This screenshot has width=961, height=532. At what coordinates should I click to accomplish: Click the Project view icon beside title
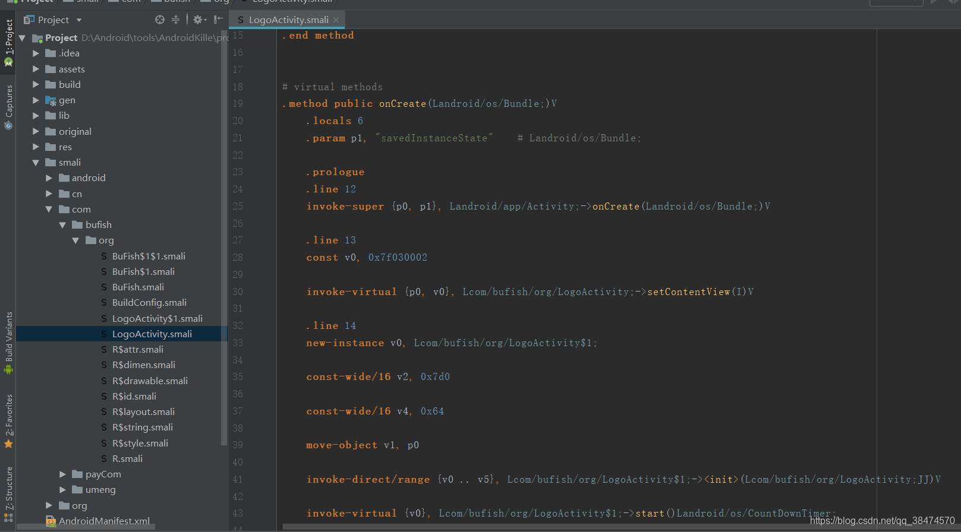click(x=29, y=20)
